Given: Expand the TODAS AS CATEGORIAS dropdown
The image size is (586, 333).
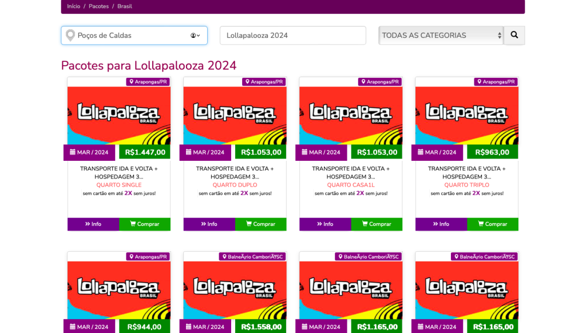Looking at the screenshot, I should [x=441, y=35].
